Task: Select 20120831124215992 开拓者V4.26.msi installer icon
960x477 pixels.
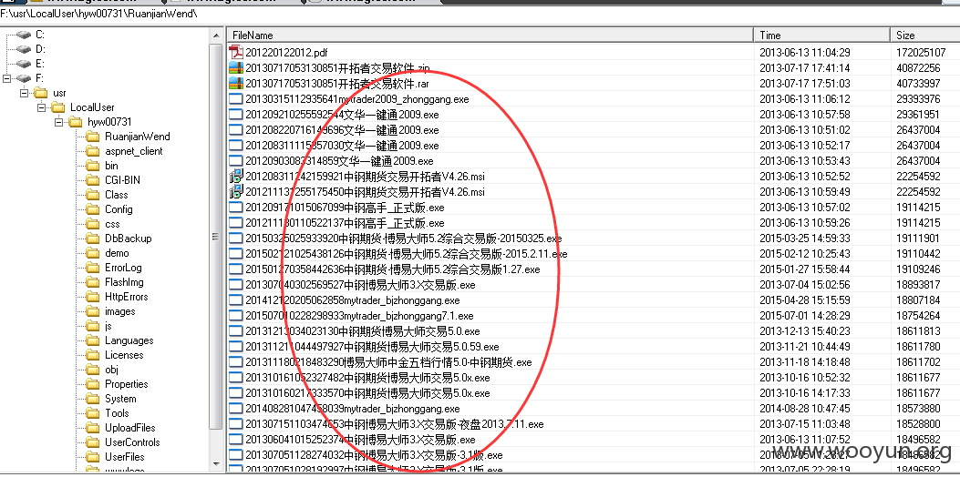Action: pos(236,177)
